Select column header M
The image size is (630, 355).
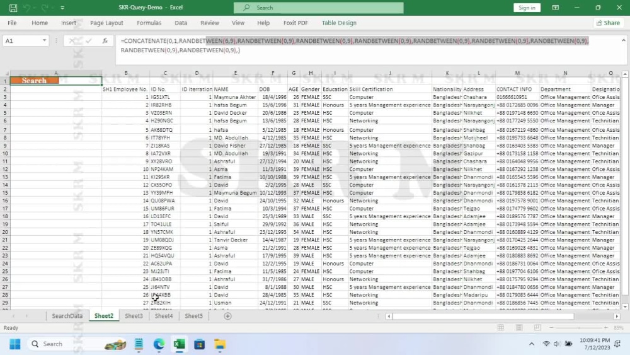[x=517, y=73]
